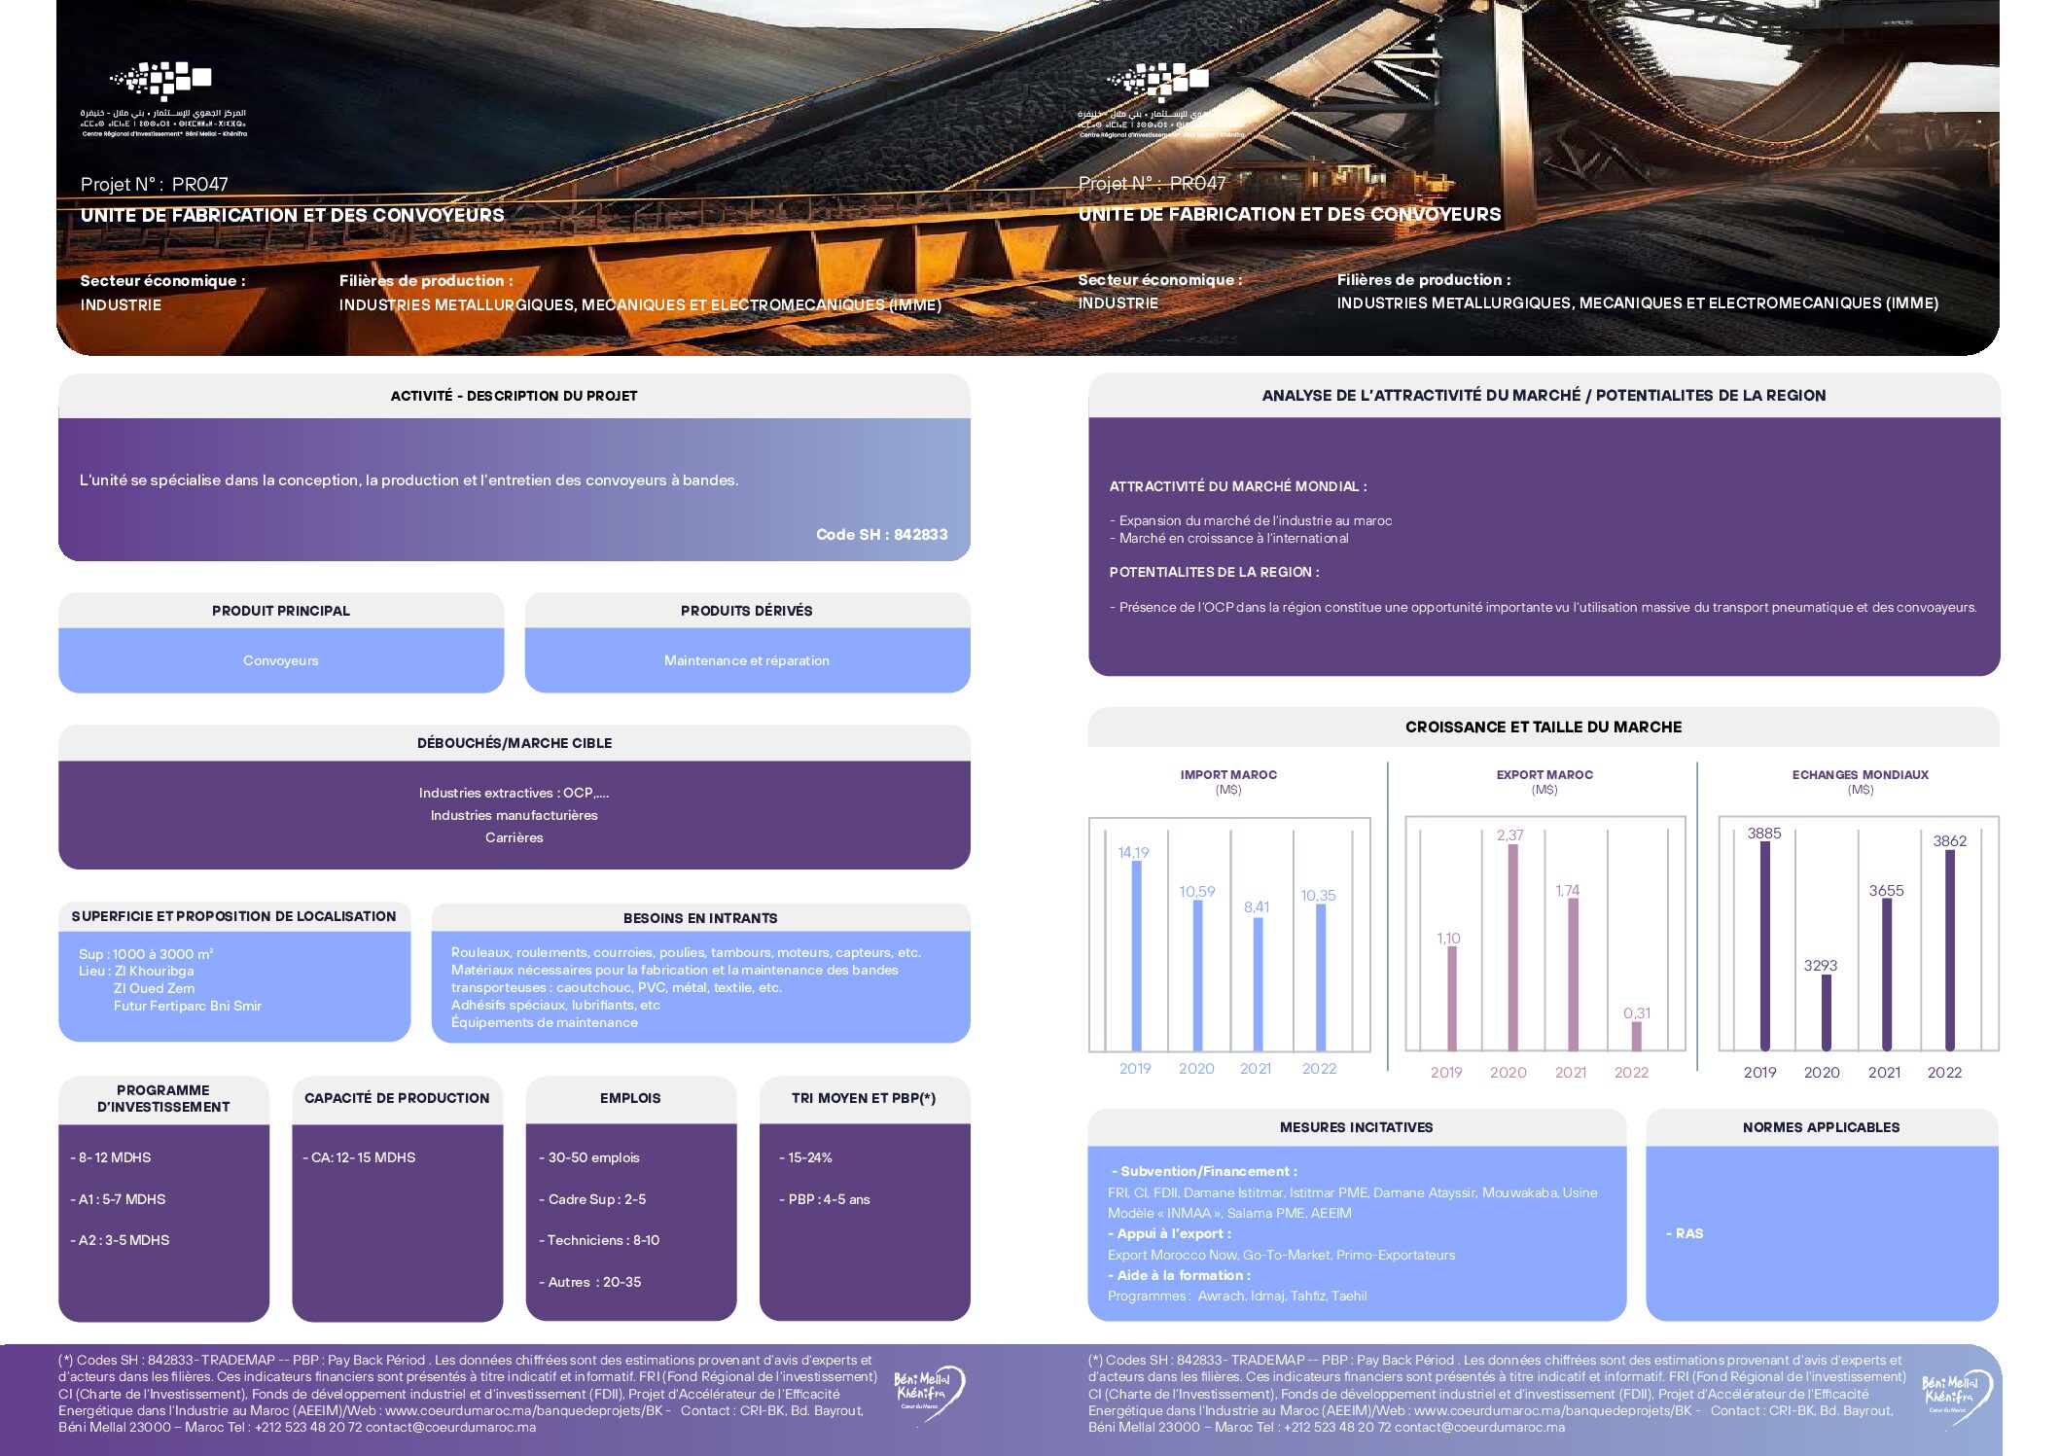Click the 2019 Import Maroc bar 14,19
2059x1456 pixels.
pyautogui.click(x=1136, y=953)
